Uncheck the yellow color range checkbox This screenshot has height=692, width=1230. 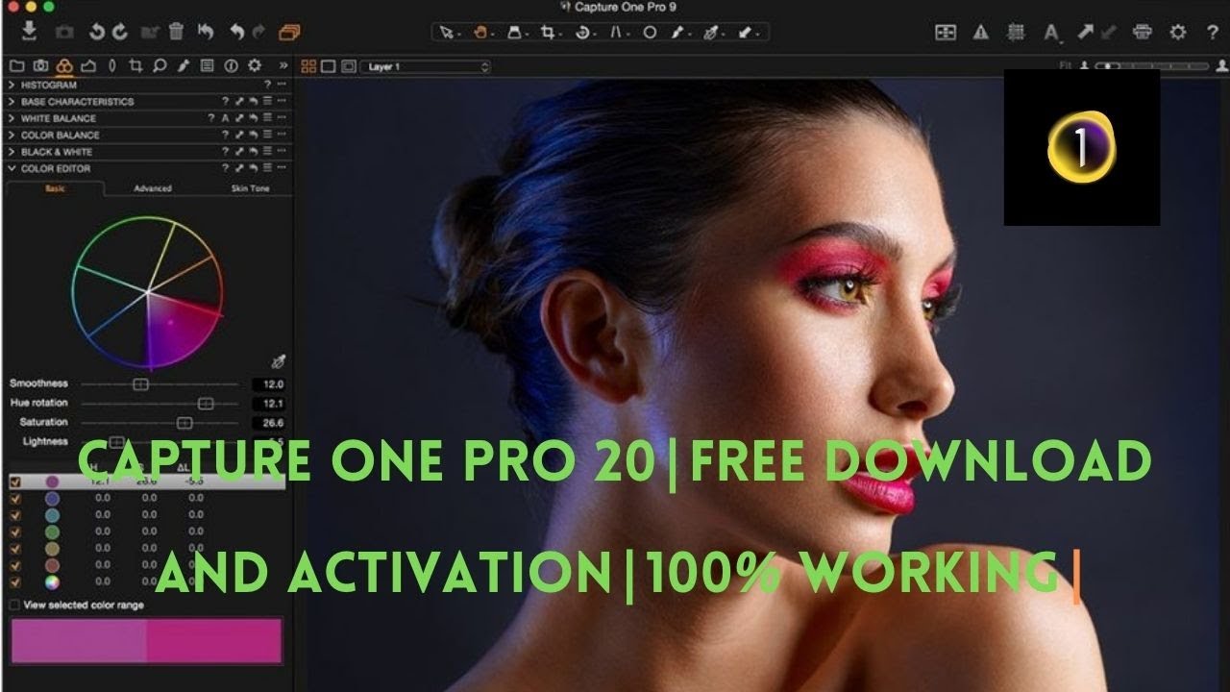(x=14, y=548)
